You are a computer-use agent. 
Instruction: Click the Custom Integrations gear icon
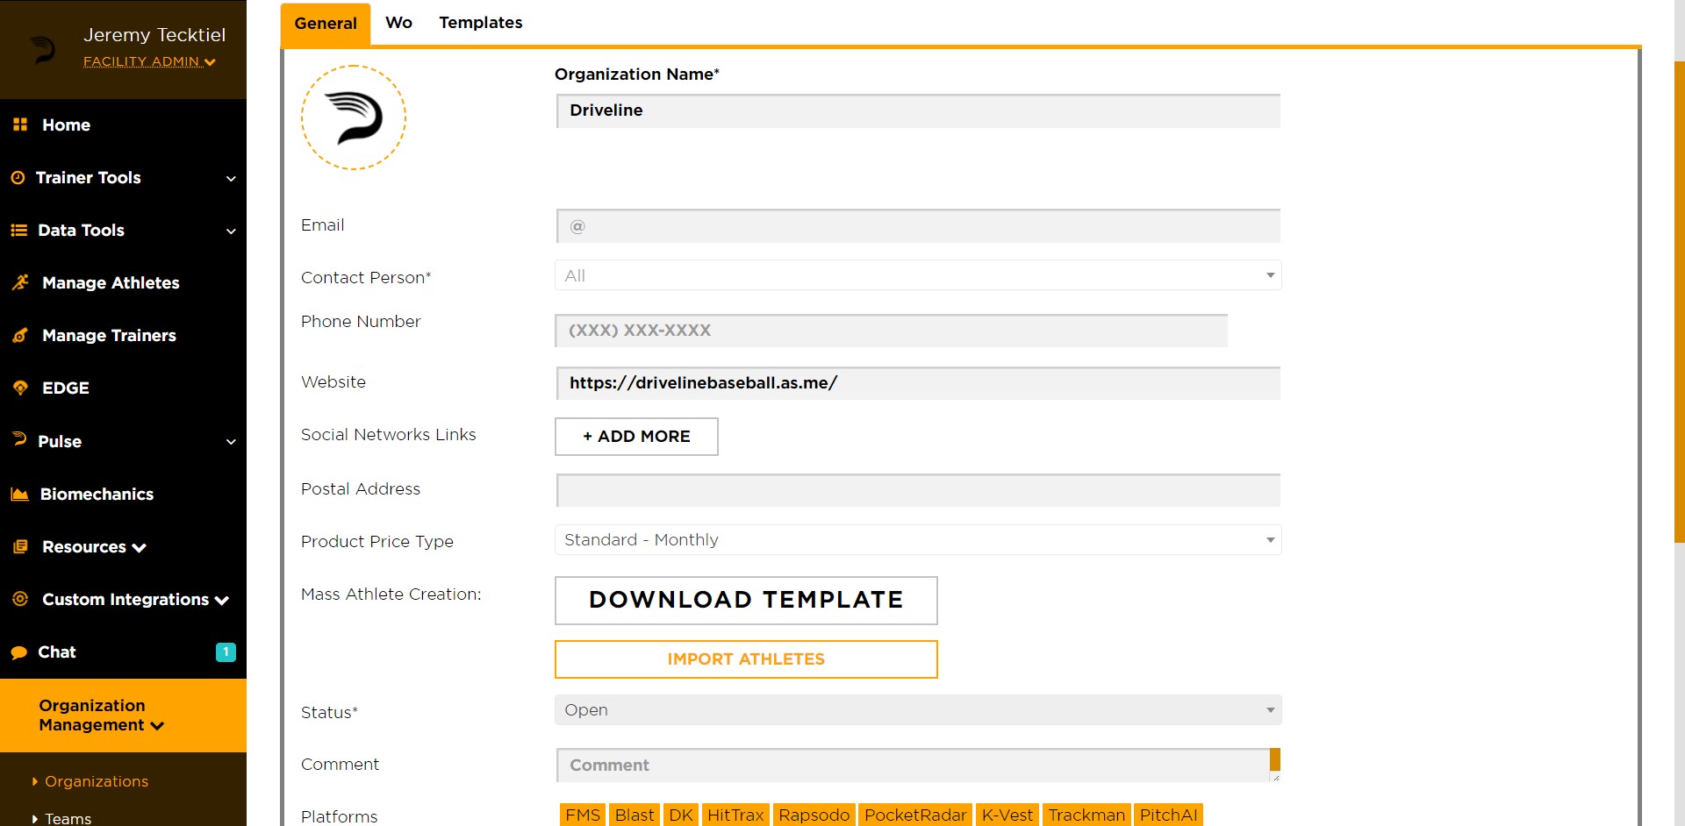click(20, 599)
